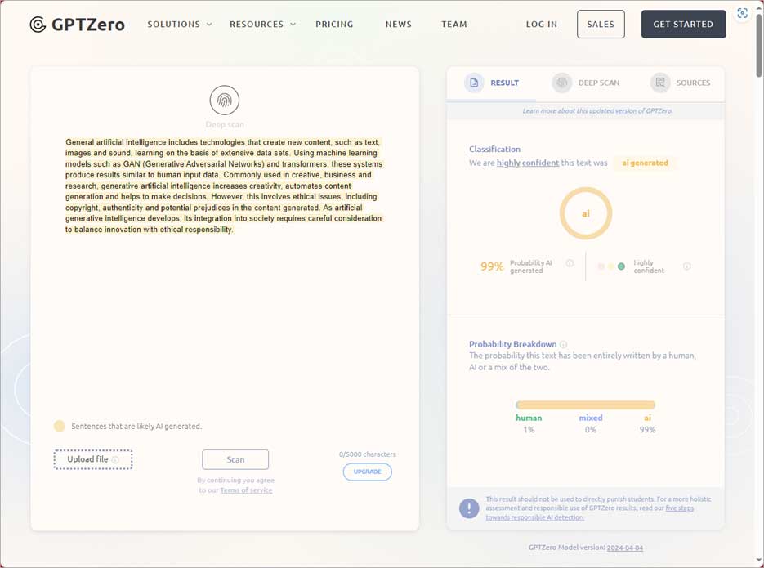764x568 pixels.
Task: Switch to the Sources tab
Action: pos(681,83)
